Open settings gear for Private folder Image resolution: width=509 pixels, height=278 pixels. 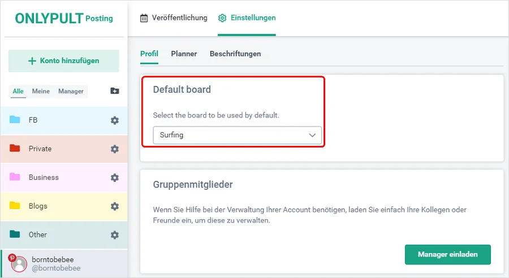(115, 149)
